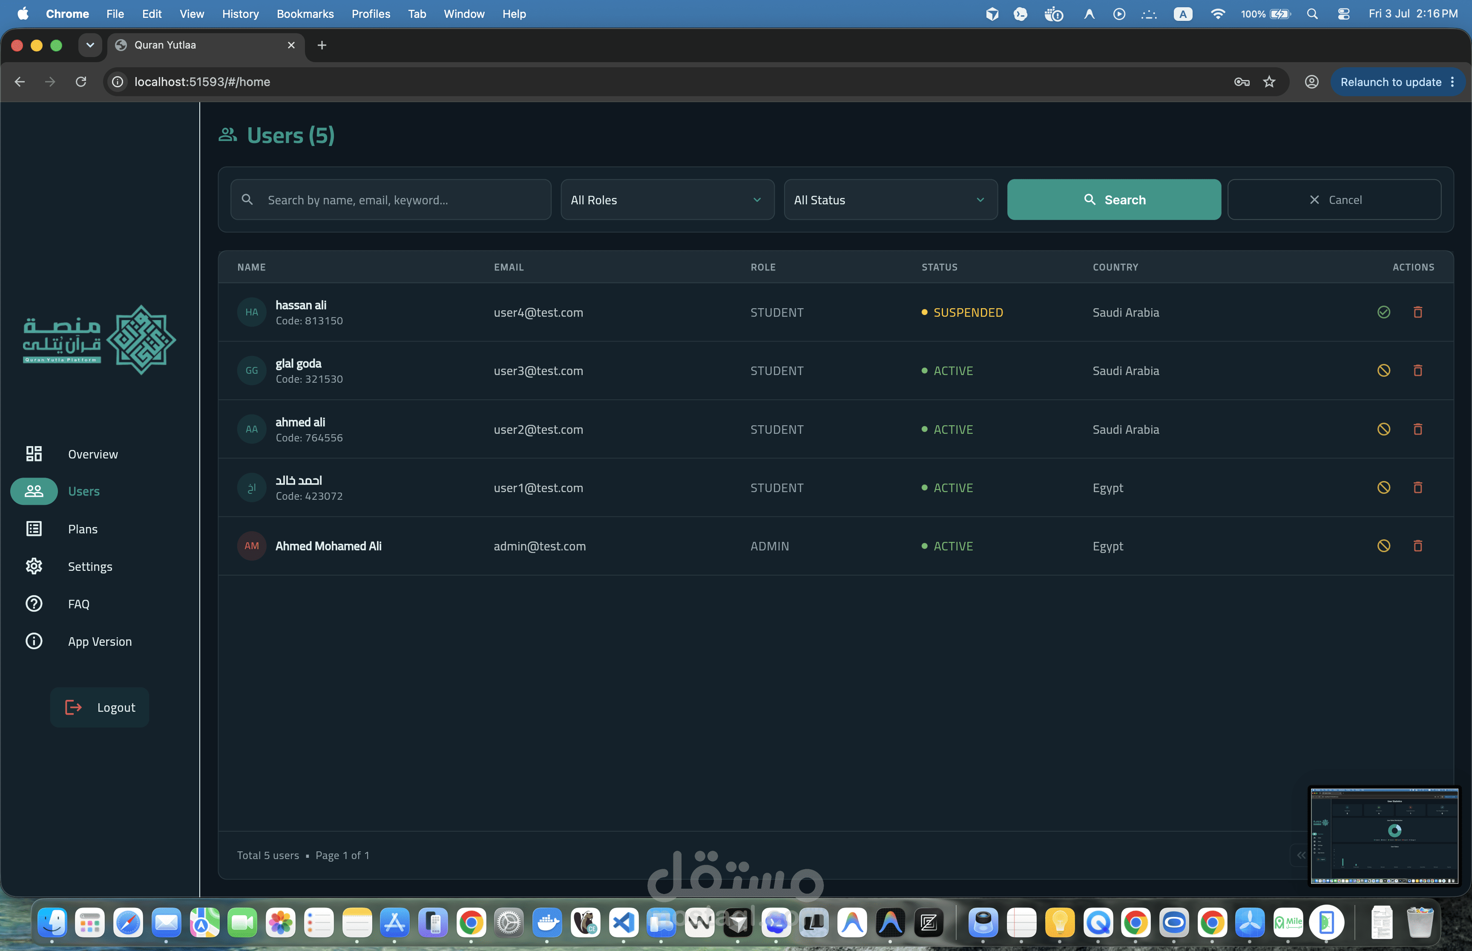This screenshot has width=1472, height=951.
Task: Suspend user glal goda
Action: pos(1384,370)
